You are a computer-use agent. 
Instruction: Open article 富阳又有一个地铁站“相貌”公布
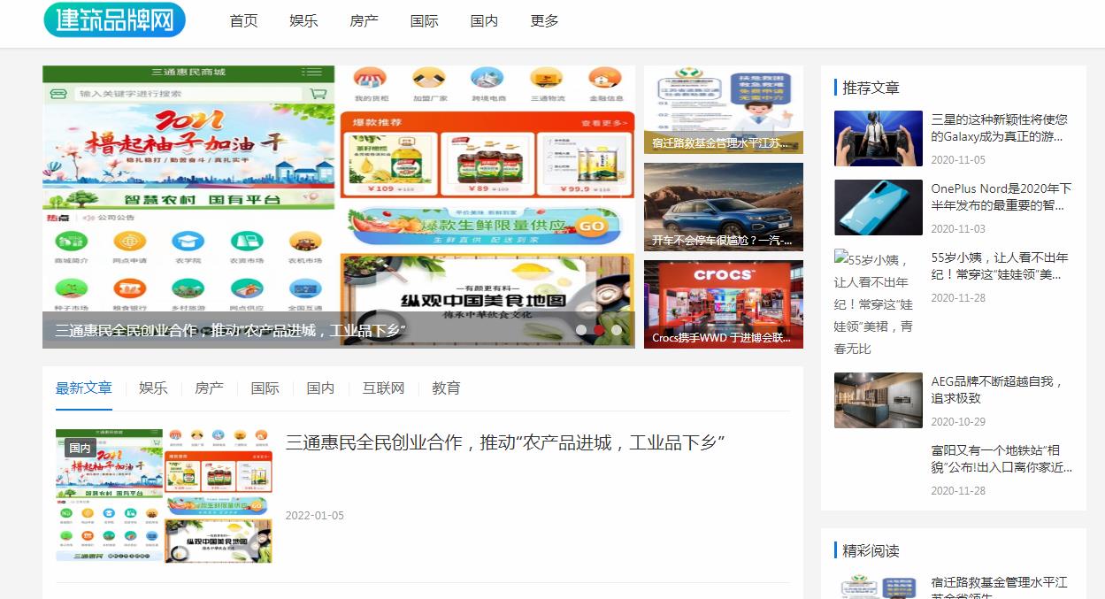pos(1001,458)
